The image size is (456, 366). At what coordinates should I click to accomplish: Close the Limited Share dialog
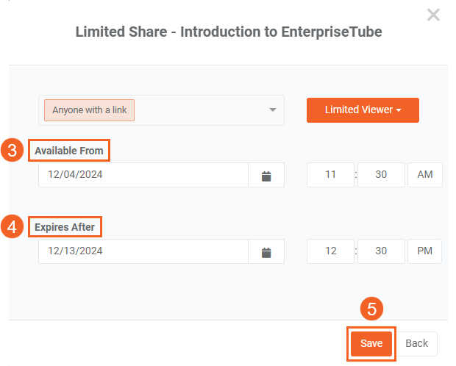click(x=433, y=15)
